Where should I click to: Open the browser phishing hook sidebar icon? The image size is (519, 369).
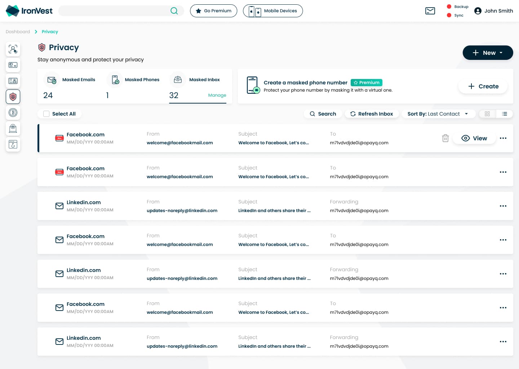pos(13,144)
